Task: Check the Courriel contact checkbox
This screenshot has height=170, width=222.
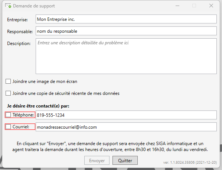Action: tap(8, 127)
